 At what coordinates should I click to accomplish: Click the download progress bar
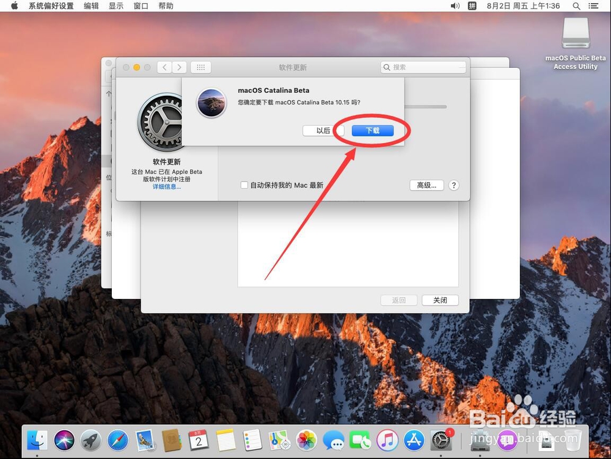point(425,107)
